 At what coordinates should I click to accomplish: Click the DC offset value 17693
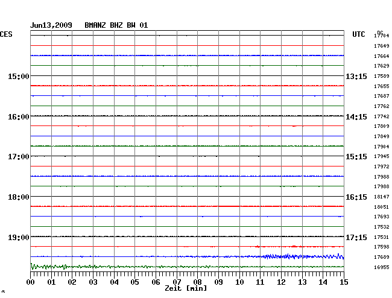tap(382, 217)
